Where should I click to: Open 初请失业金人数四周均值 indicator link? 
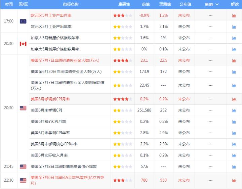pyautogui.click(x=68, y=85)
